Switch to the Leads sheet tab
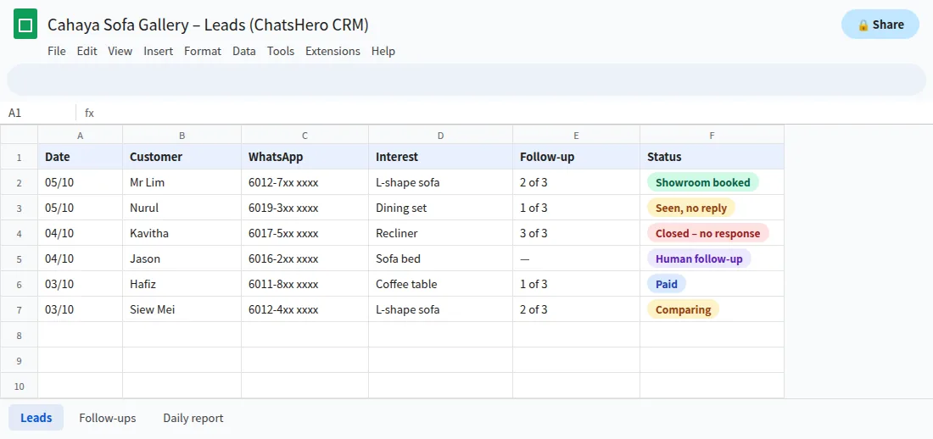The image size is (933, 439). pos(36,418)
